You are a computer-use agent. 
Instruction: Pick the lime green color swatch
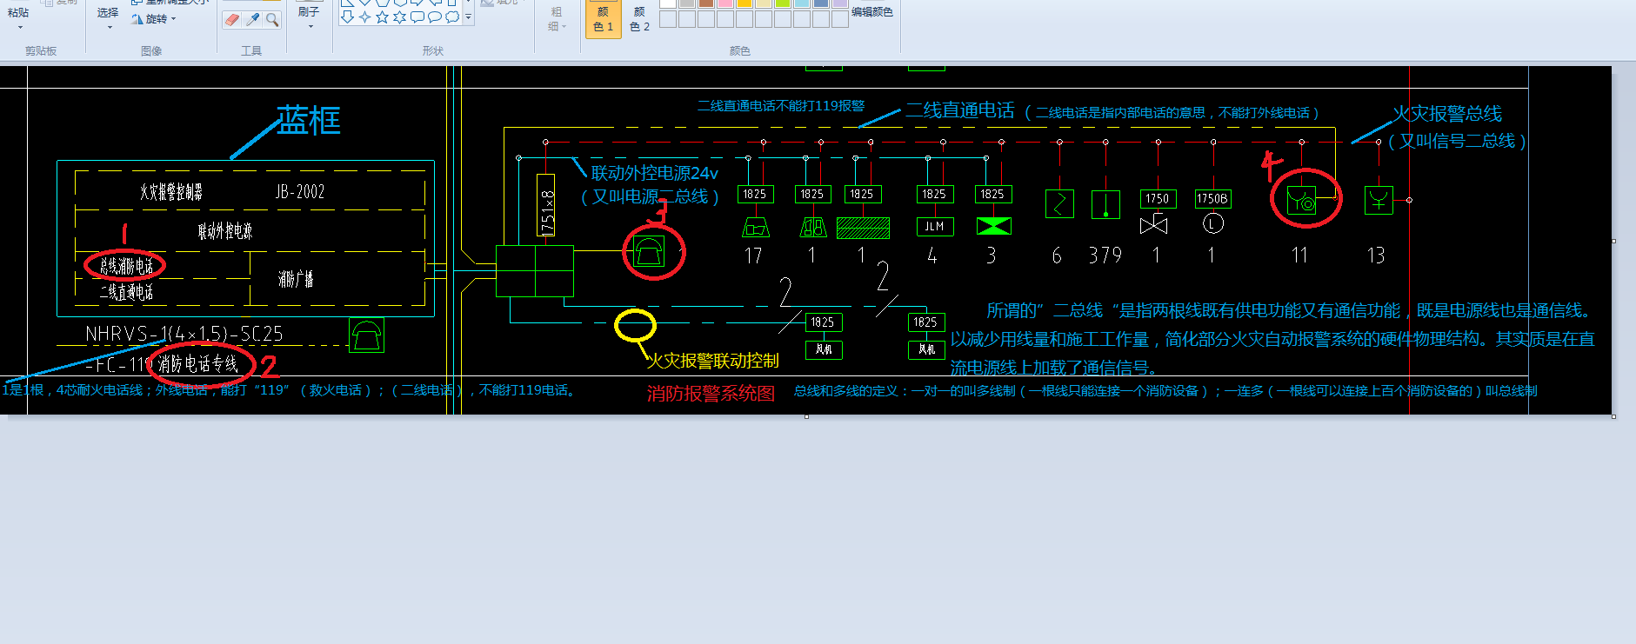coord(783,3)
